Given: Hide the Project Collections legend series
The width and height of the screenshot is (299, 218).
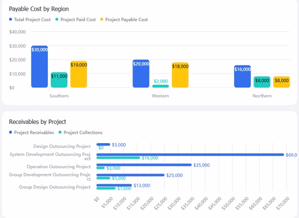Looking at the screenshot, I should [81, 133].
